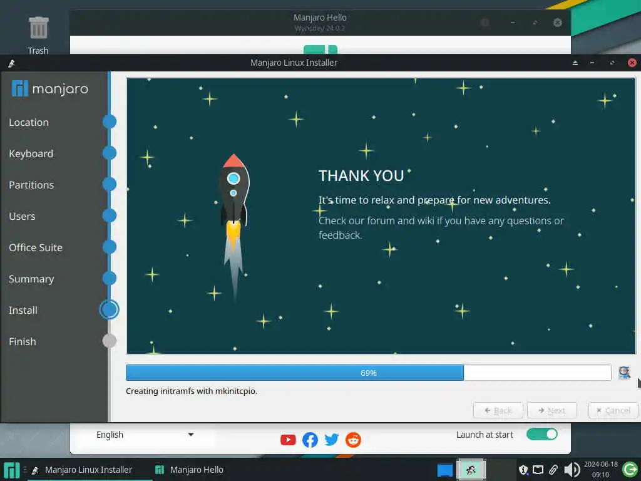This screenshot has width=641, height=481.
Task: Select the Finish step in sidebar
Action: pos(23,341)
